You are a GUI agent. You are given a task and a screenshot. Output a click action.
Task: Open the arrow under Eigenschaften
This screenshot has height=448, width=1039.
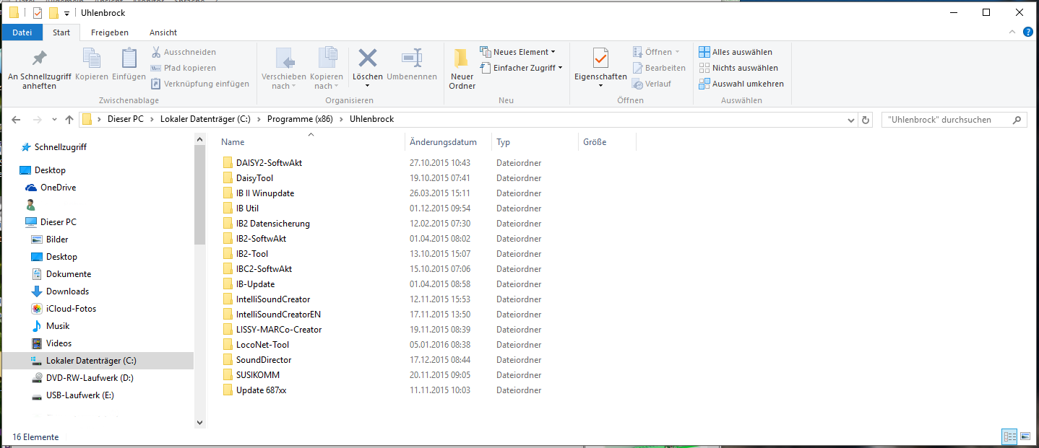click(x=600, y=85)
